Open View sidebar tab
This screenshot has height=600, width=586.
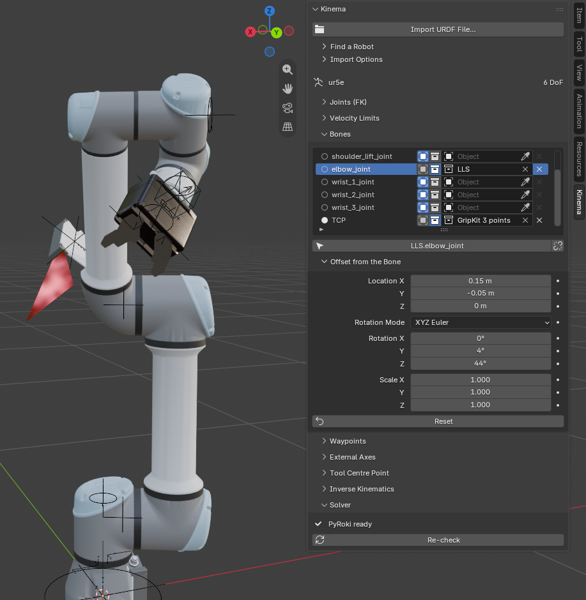(x=579, y=73)
